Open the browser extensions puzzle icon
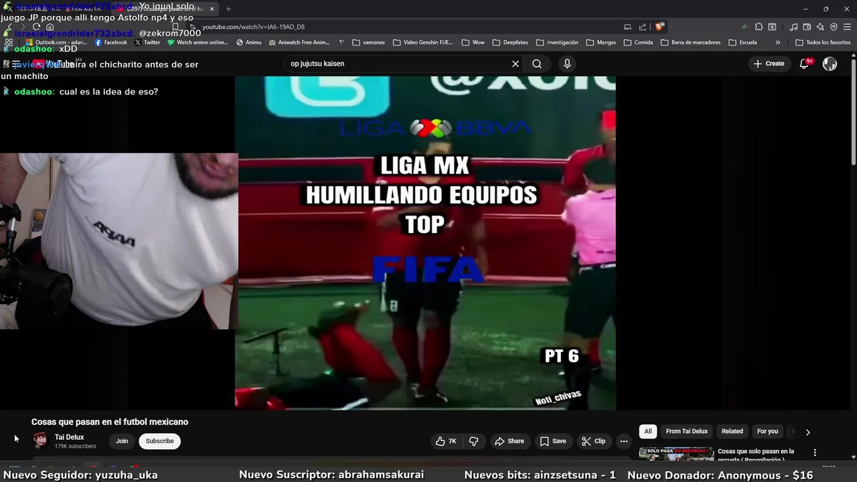Image resolution: width=857 pixels, height=482 pixels. tap(759, 27)
